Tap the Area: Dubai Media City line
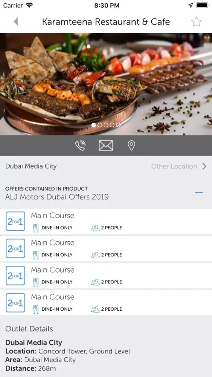The image size is (212, 377). click(x=40, y=360)
